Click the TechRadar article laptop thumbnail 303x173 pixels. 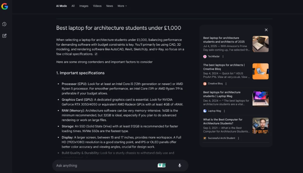260,44
